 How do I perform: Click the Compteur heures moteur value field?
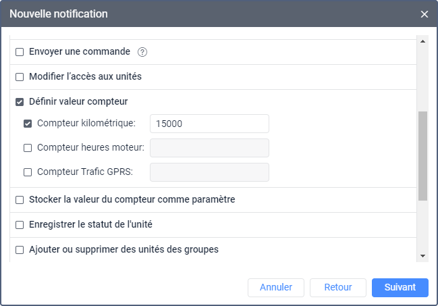pyautogui.click(x=209, y=148)
